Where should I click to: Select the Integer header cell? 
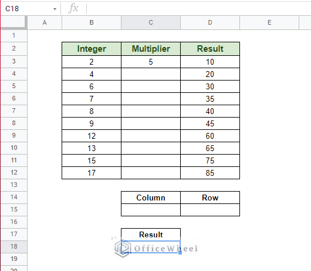click(x=92, y=49)
